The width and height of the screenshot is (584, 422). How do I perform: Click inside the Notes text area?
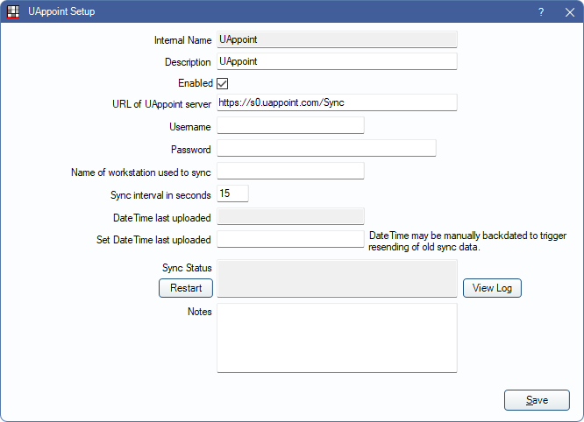coord(337,338)
